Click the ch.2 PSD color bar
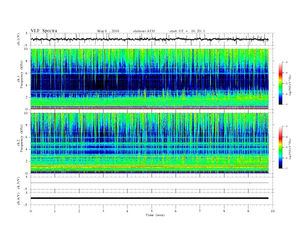Viewport: 307px width, 237px height. pyautogui.click(x=281, y=147)
